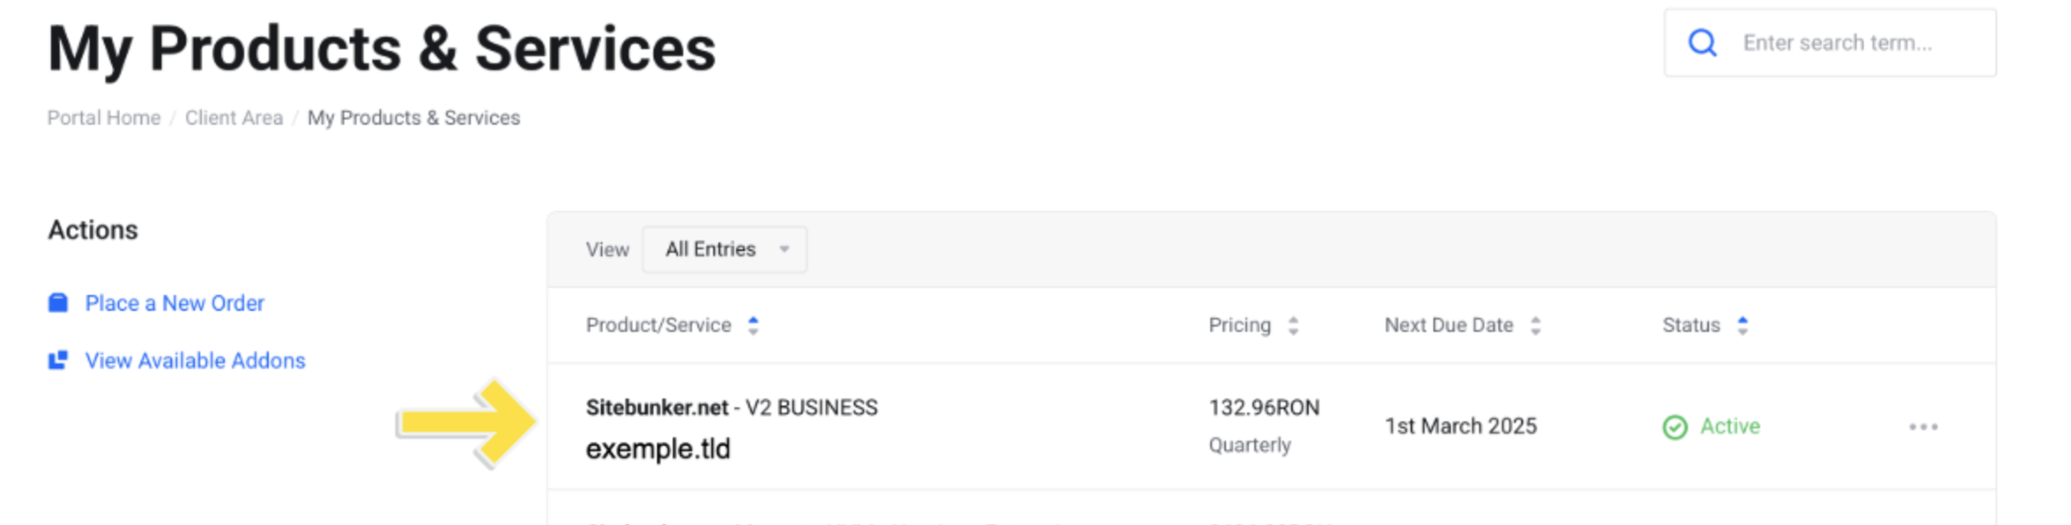Open View Available Addons link
Image resolution: width=2071 pixels, height=525 pixels.
click(195, 361)
